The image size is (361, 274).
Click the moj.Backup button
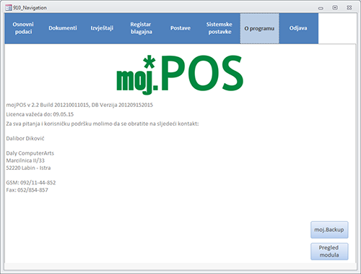(x=329, y=230)
